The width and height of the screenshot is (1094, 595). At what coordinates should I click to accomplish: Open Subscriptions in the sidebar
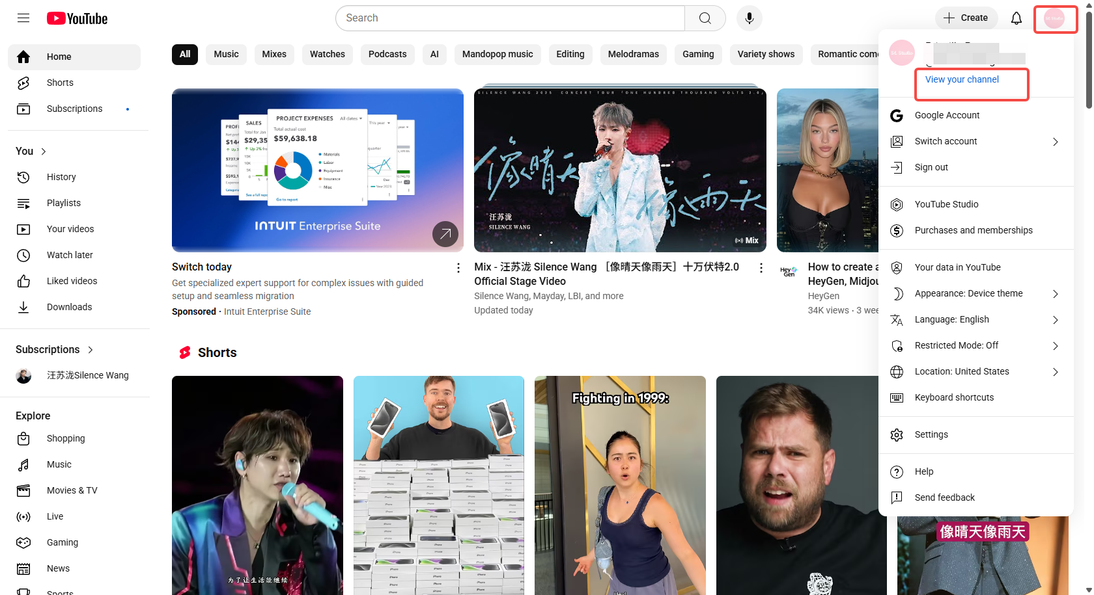click(74, 109)
